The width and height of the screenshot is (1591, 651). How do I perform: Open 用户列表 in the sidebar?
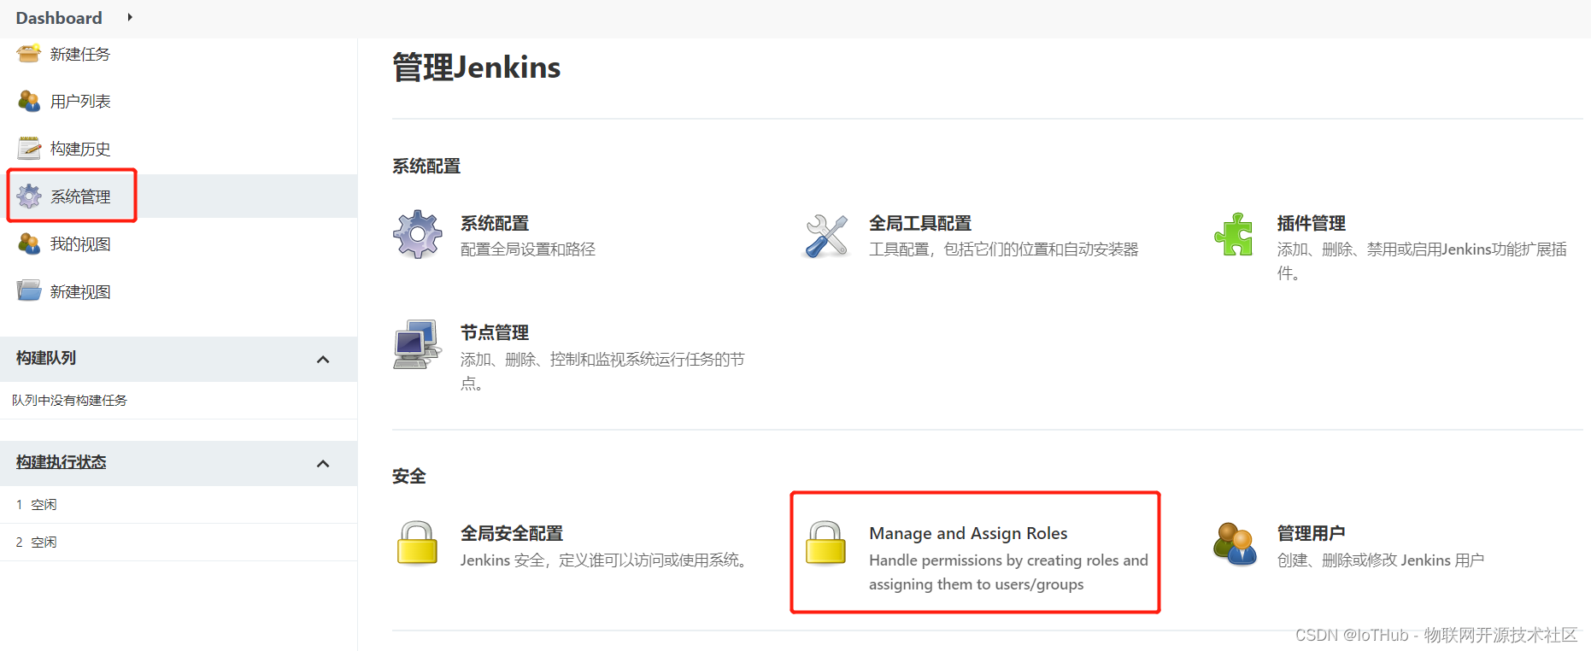(x=80, y=102)
